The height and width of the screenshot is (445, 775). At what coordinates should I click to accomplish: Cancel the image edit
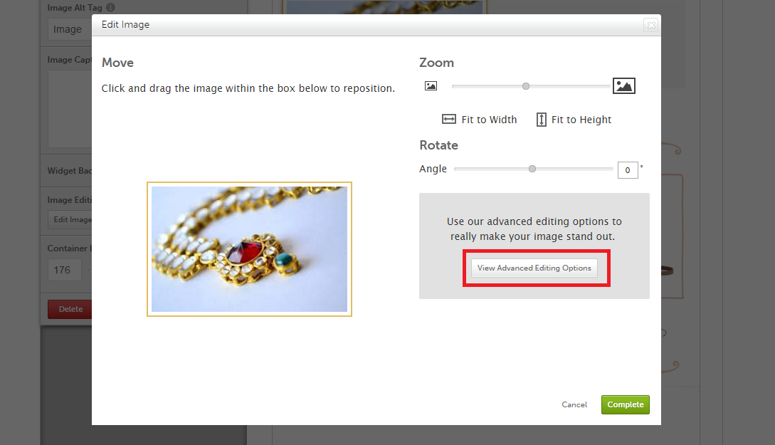[574, 404]
